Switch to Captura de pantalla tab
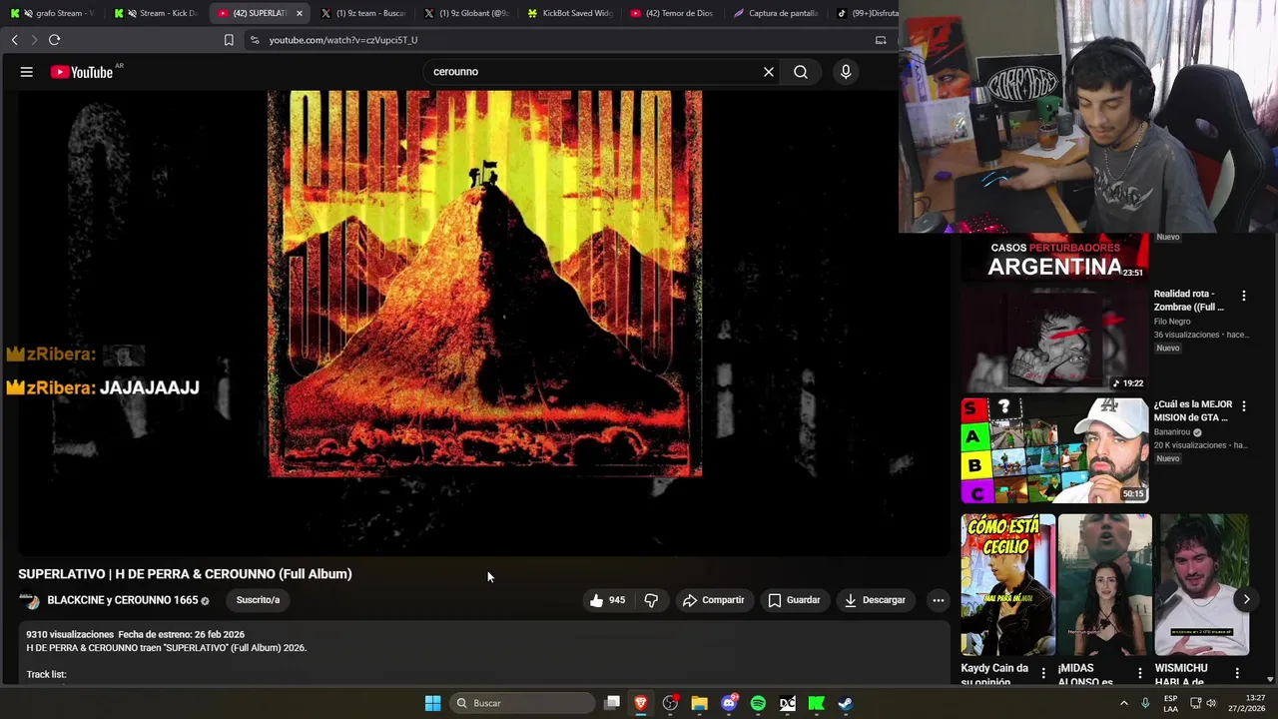Viewport: 1278px width, 719px height. click(x=777, y=13)
